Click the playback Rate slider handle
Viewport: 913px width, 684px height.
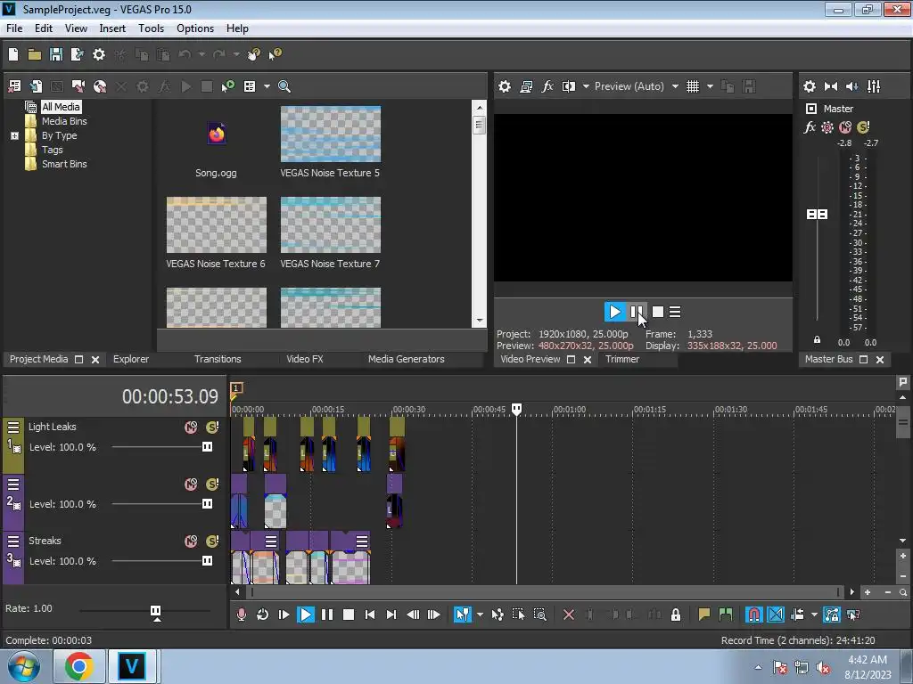(x=155, y=611)
